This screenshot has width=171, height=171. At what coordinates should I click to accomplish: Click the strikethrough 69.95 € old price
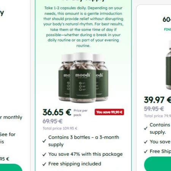click(52, 121)
